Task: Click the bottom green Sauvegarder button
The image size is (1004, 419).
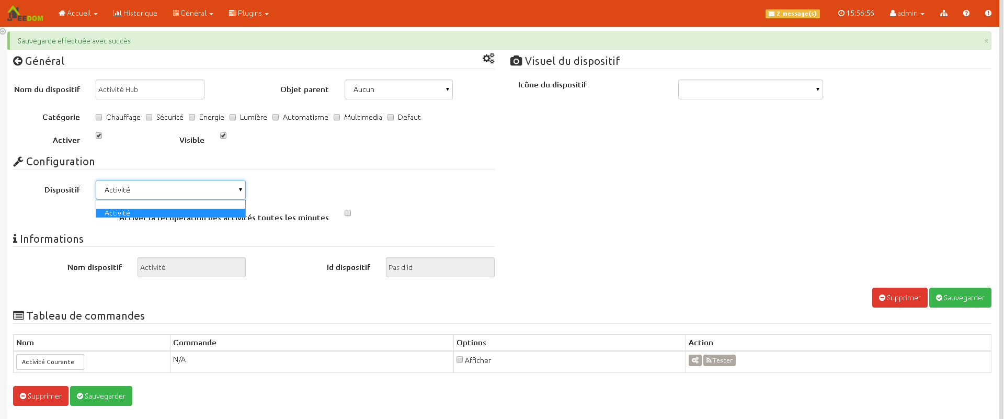Action: tap(101, 396)
